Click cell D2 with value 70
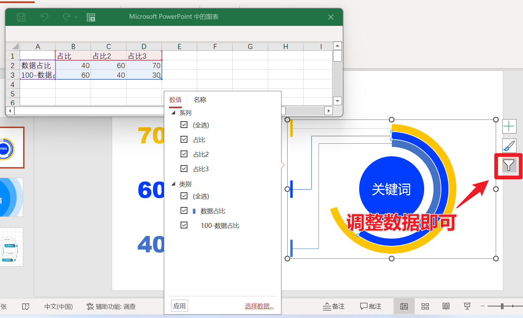The image size is (523, 318). [x=144, y=65]
